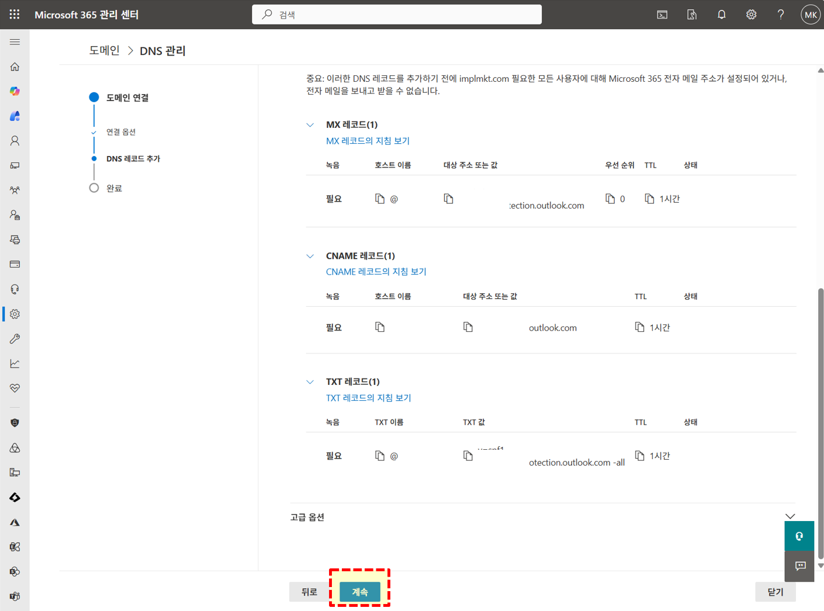Copy the MX record host name
The width and height of the screenshot is (824, 611).
(380, 199)
